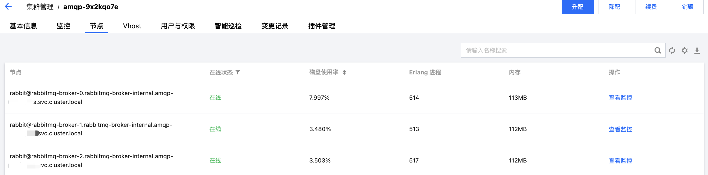The image size is (708, 175).
Task: Download the node list
Action: (697, 51)
